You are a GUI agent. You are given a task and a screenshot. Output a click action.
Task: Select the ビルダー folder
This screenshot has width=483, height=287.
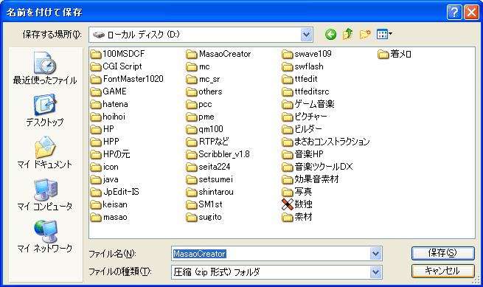[302, 129]
